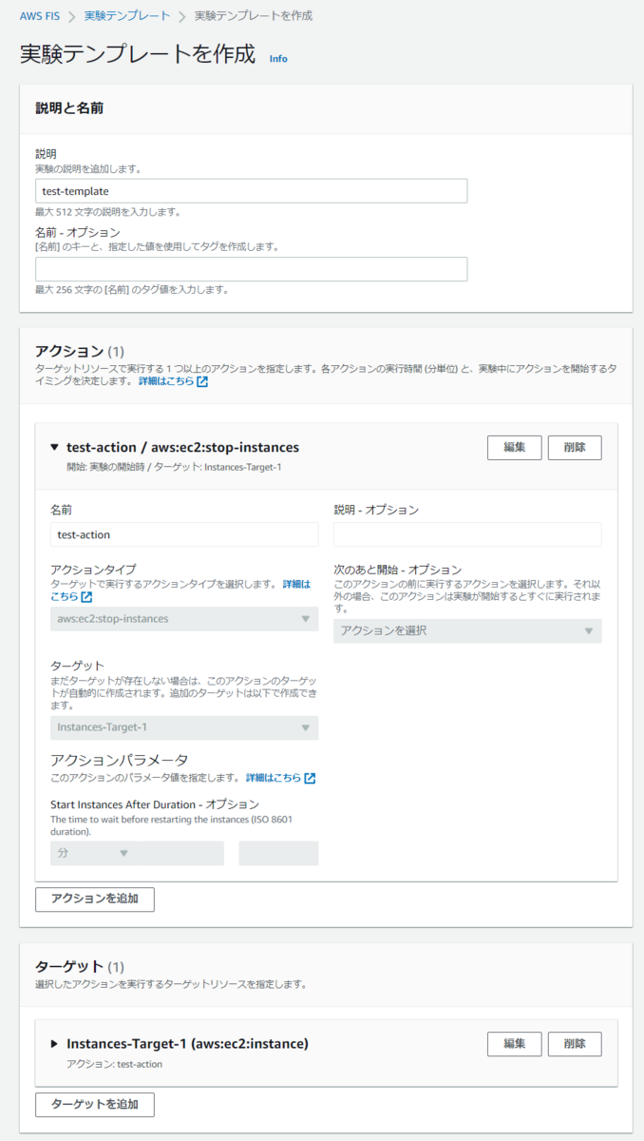Open the 分 duration unit dropdown
644x1141 pixels.
point(137,853)
